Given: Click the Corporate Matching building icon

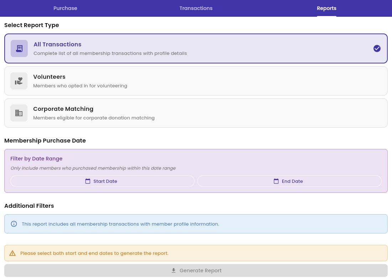Looking at the screenshot, I should 19,113.
